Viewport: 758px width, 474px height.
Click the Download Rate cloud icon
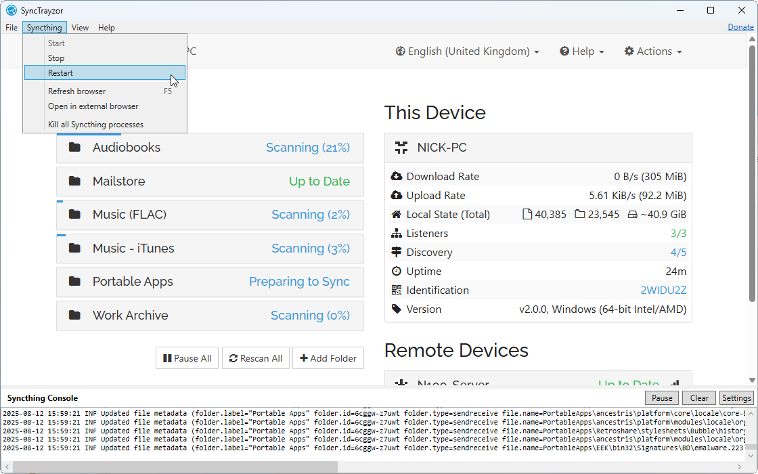click(397, 176)
